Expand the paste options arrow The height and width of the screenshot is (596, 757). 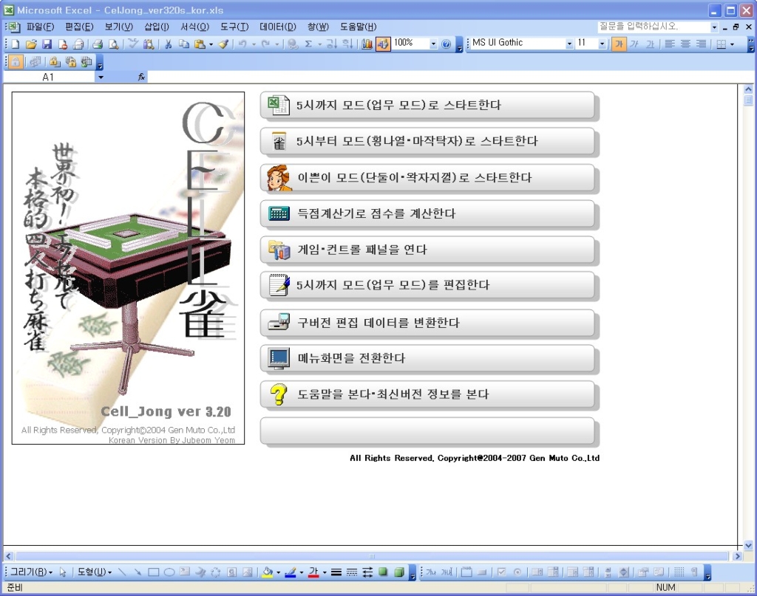[211, 44]
